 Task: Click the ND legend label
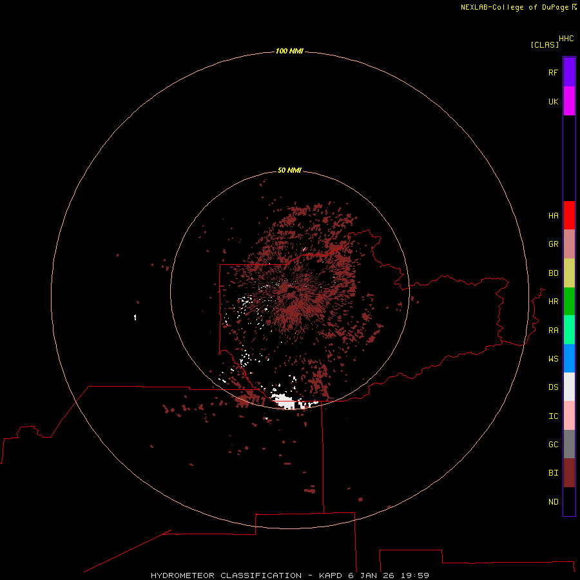pyautogui.click(x=553, y=501)
